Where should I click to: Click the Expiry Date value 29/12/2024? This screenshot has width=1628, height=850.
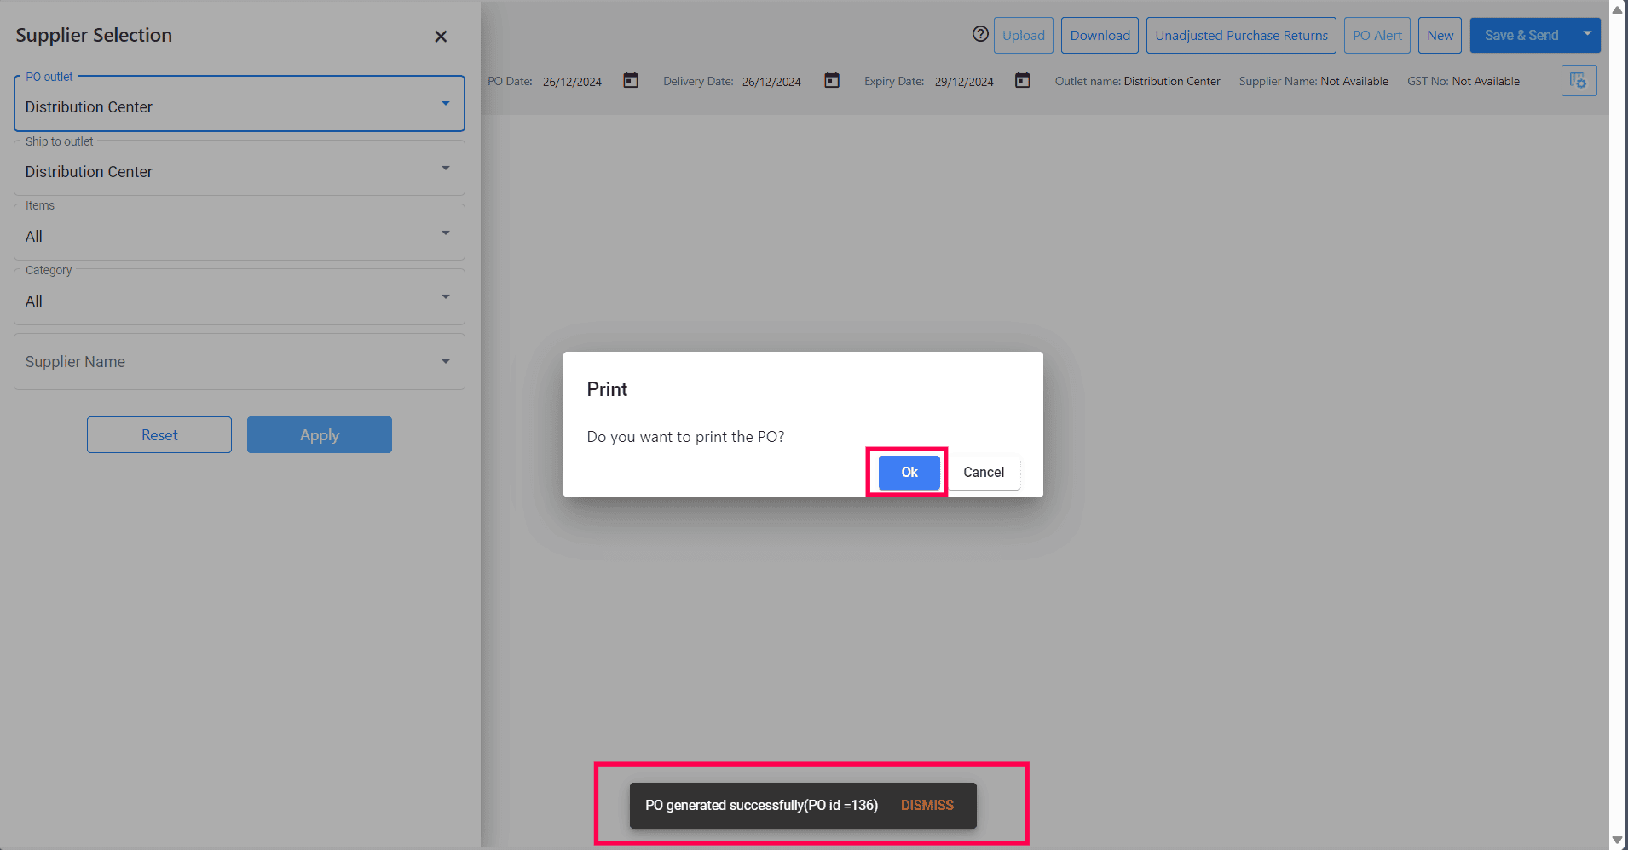pyautogui.click(x=964, y=82)
